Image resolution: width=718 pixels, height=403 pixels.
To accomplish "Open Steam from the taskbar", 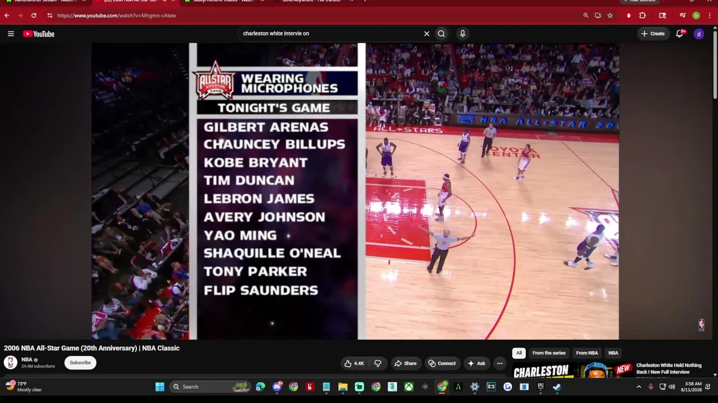I will point(557,387).
